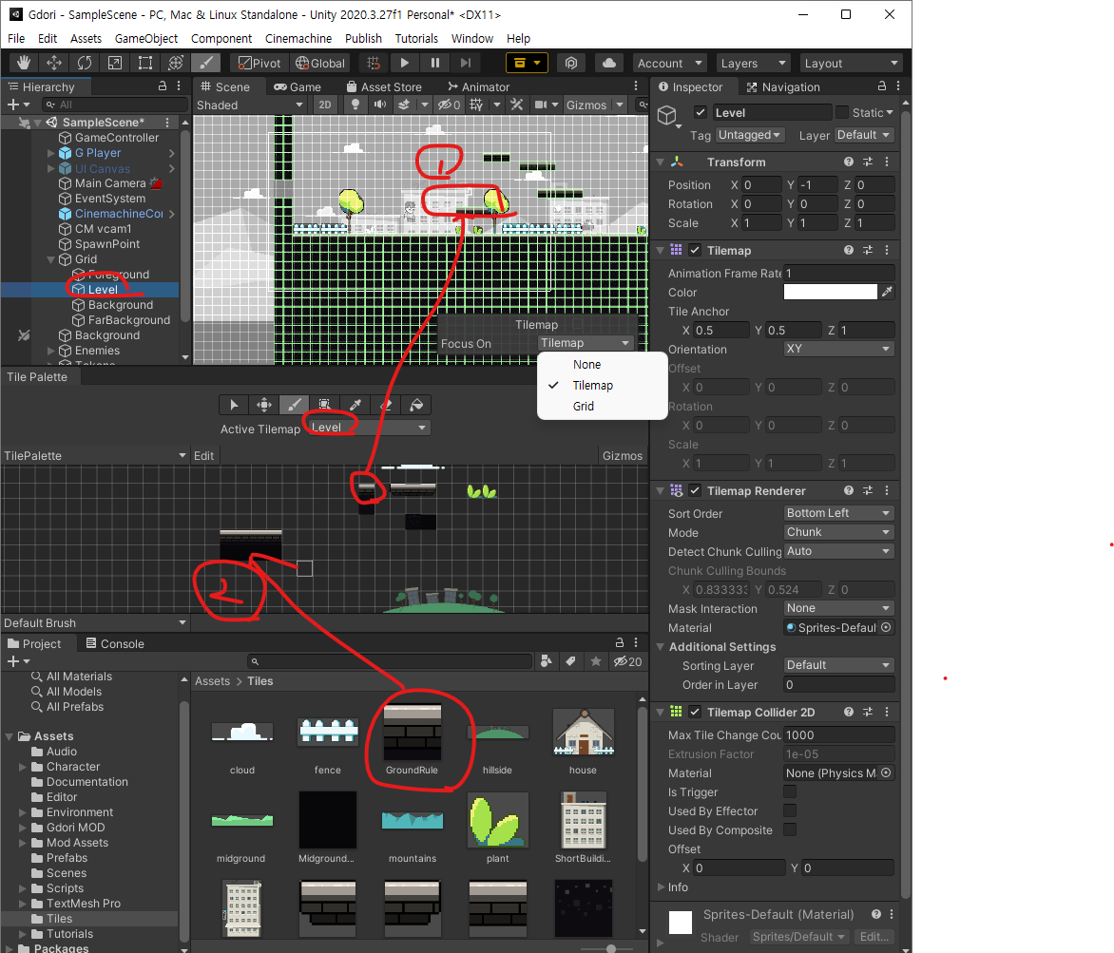Toggle the Static checkbox
This screenshot has width=1114, height=953.
[842, 112]
